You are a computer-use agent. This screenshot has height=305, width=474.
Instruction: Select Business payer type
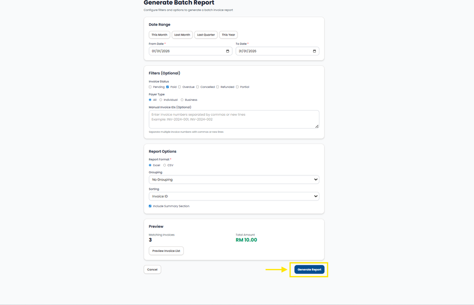click(182, 100)
